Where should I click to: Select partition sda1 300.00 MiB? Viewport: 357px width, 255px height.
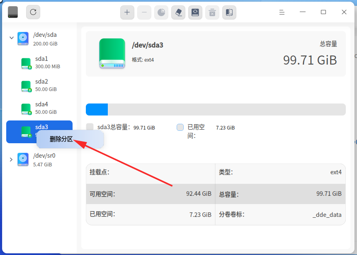39,63
